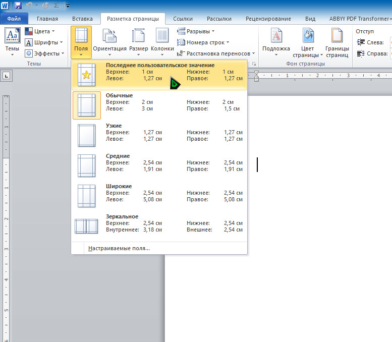
Task: Open Колонки columns menu
Action: tap(162, 42)
